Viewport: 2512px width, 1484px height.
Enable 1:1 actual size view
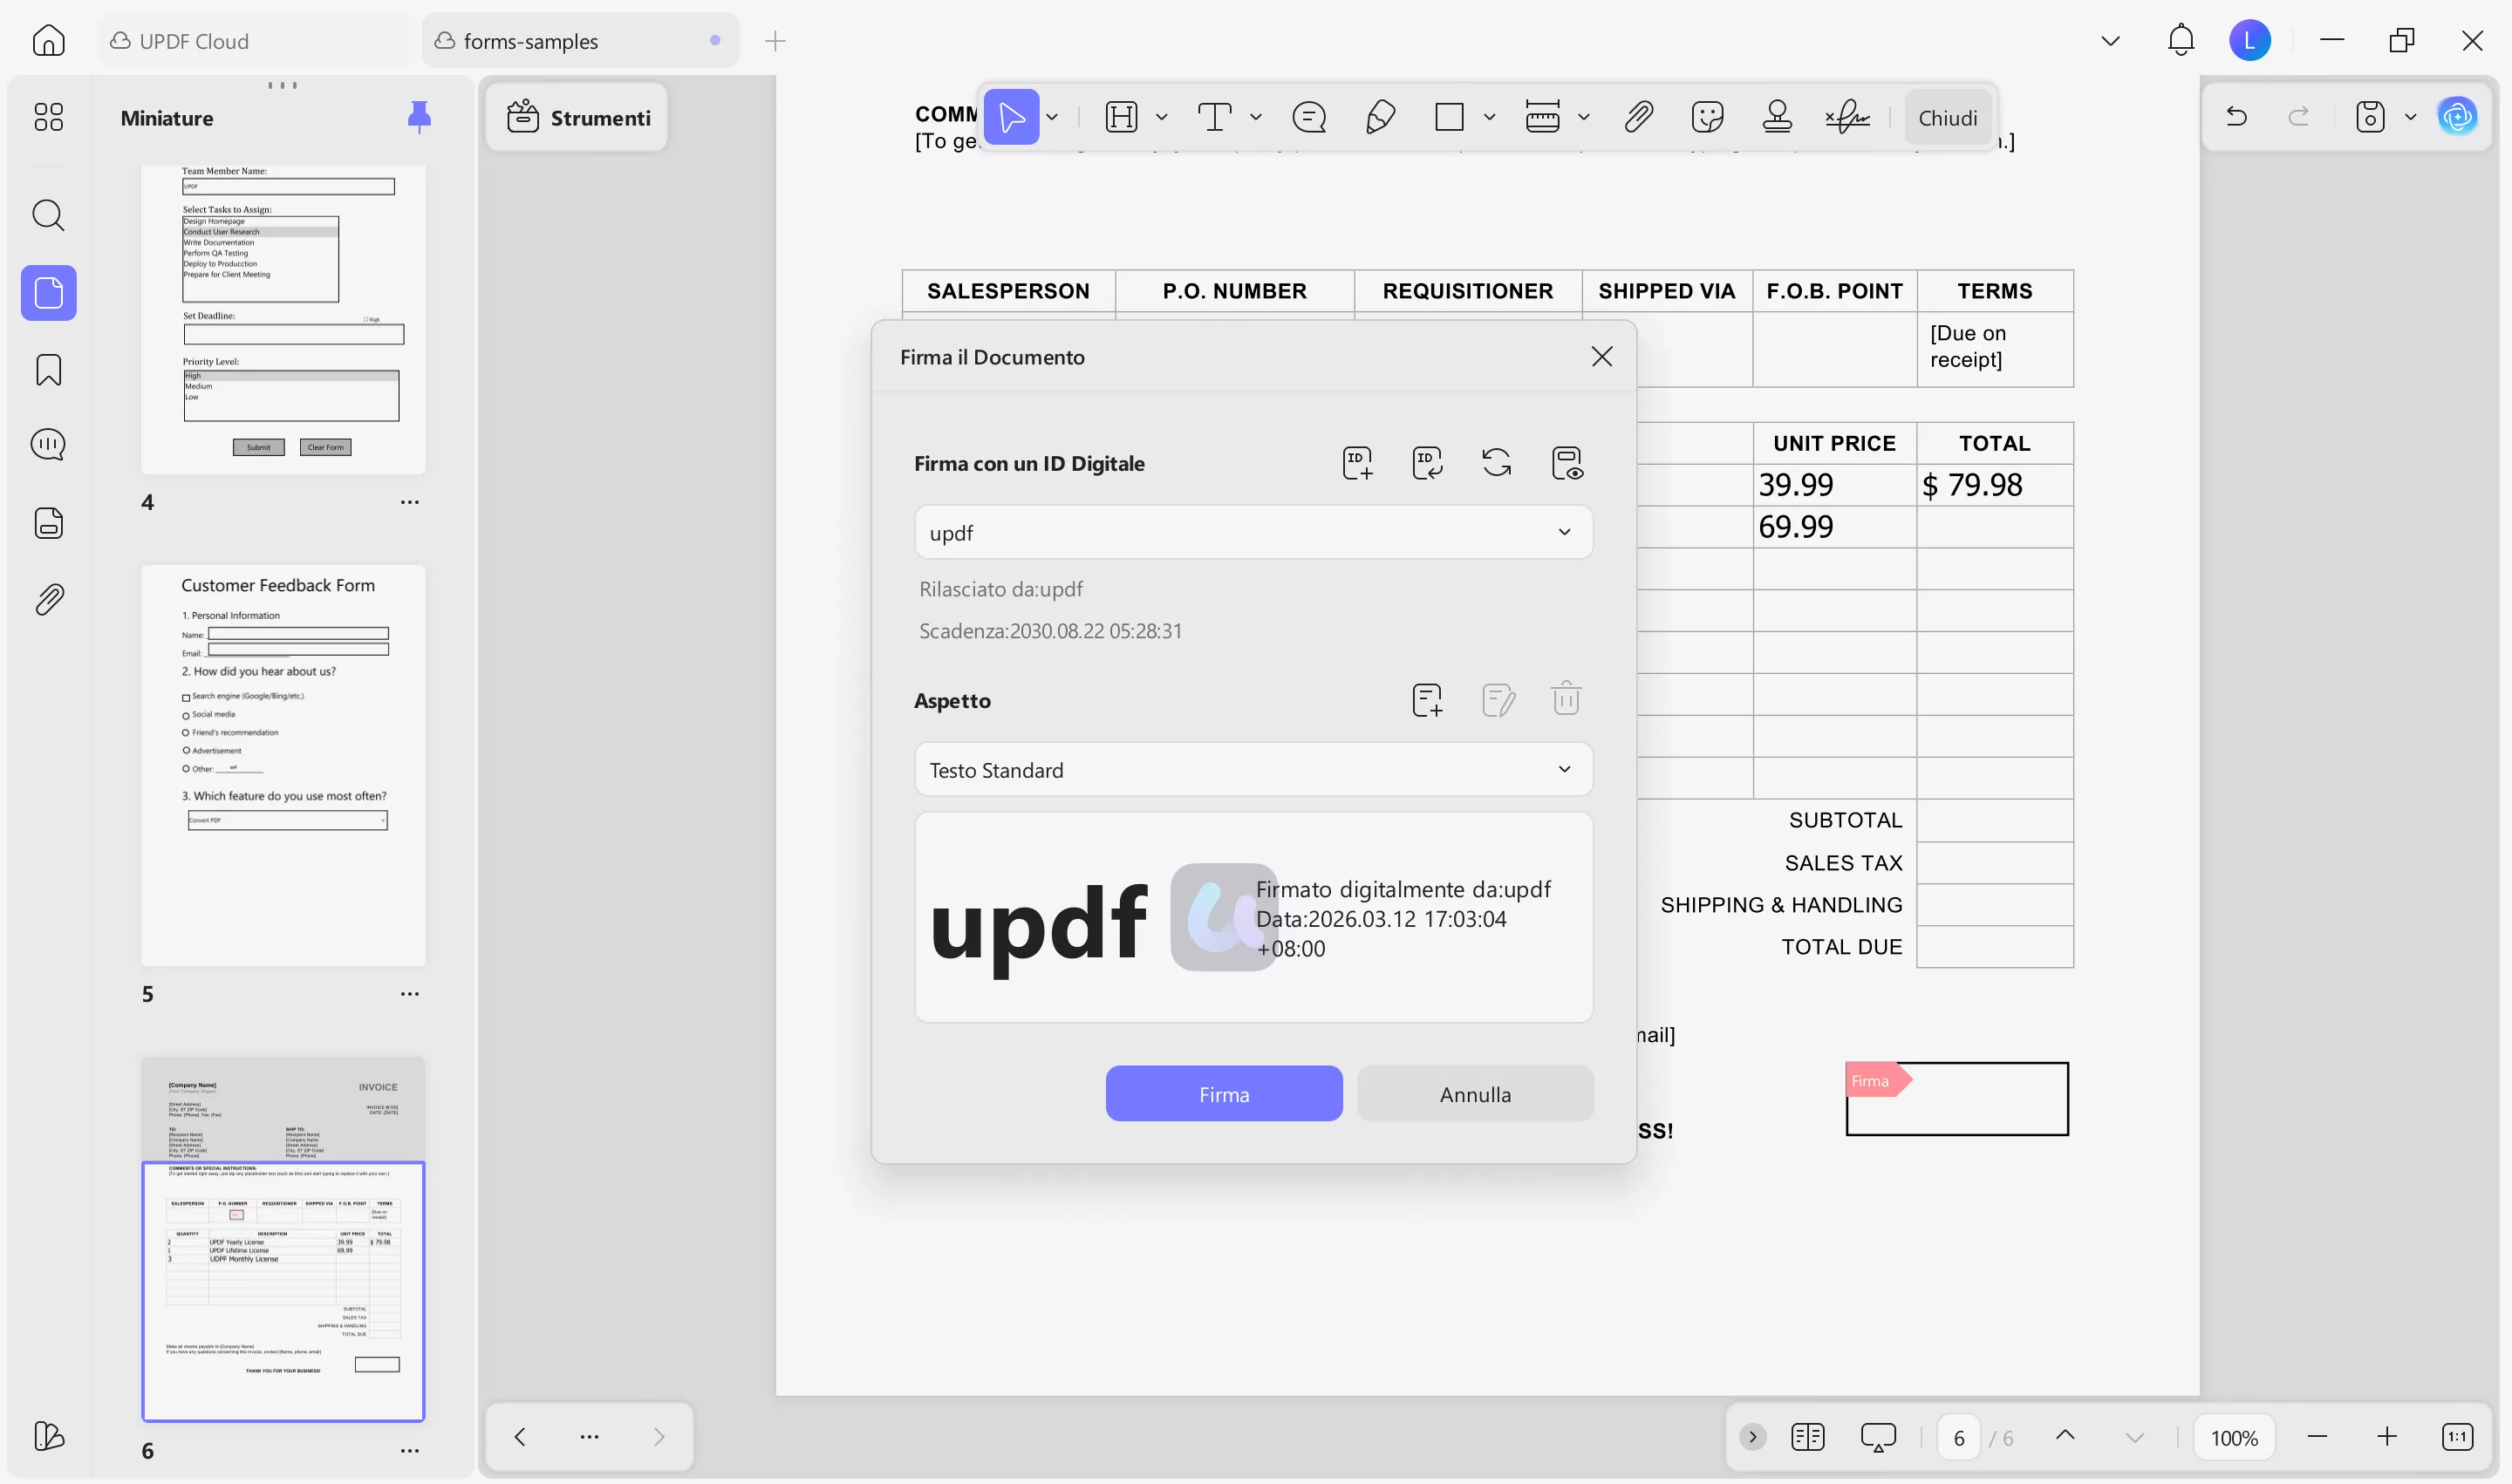pyautogui.click(x=2458, y=1436)
